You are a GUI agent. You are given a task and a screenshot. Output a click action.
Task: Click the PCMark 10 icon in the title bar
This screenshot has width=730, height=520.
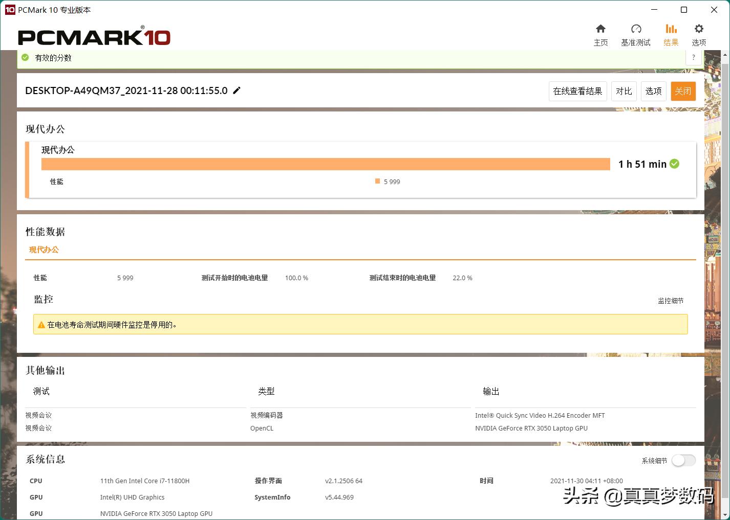tap(9, 9)
